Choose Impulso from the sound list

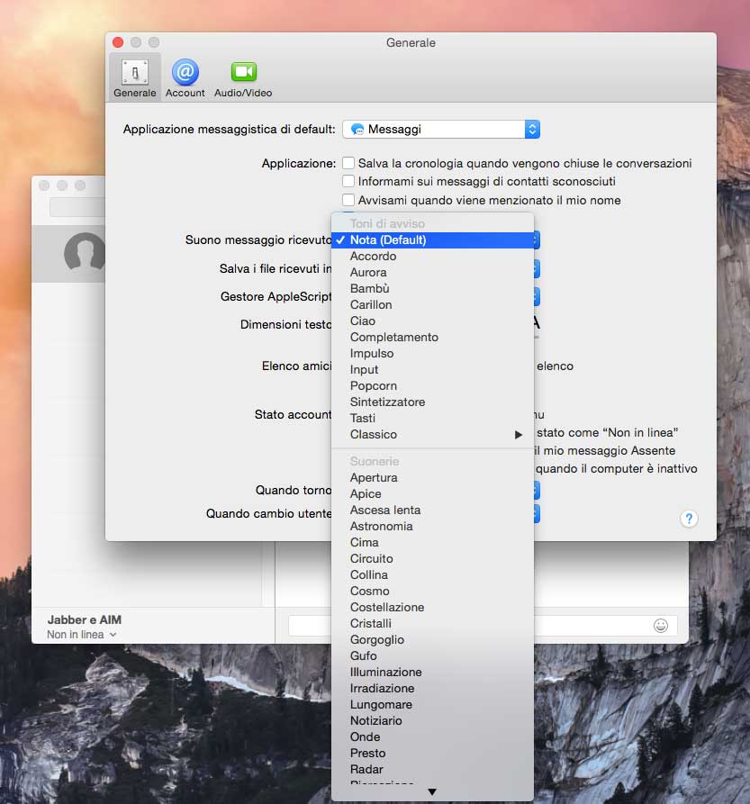coord(432,353)
